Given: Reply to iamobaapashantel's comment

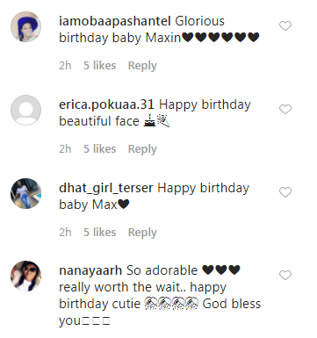Looking at the screenshot, I should pyautogui.click(x=142, y=66).
